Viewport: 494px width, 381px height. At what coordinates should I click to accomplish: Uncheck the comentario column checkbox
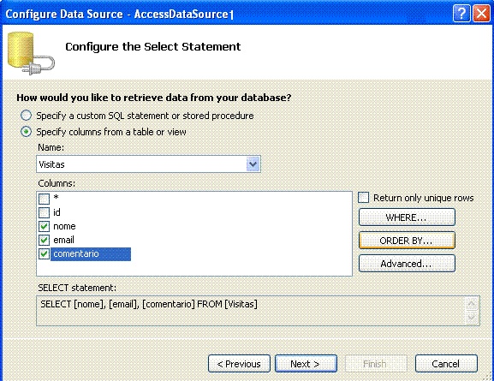[x=45, y=253]
